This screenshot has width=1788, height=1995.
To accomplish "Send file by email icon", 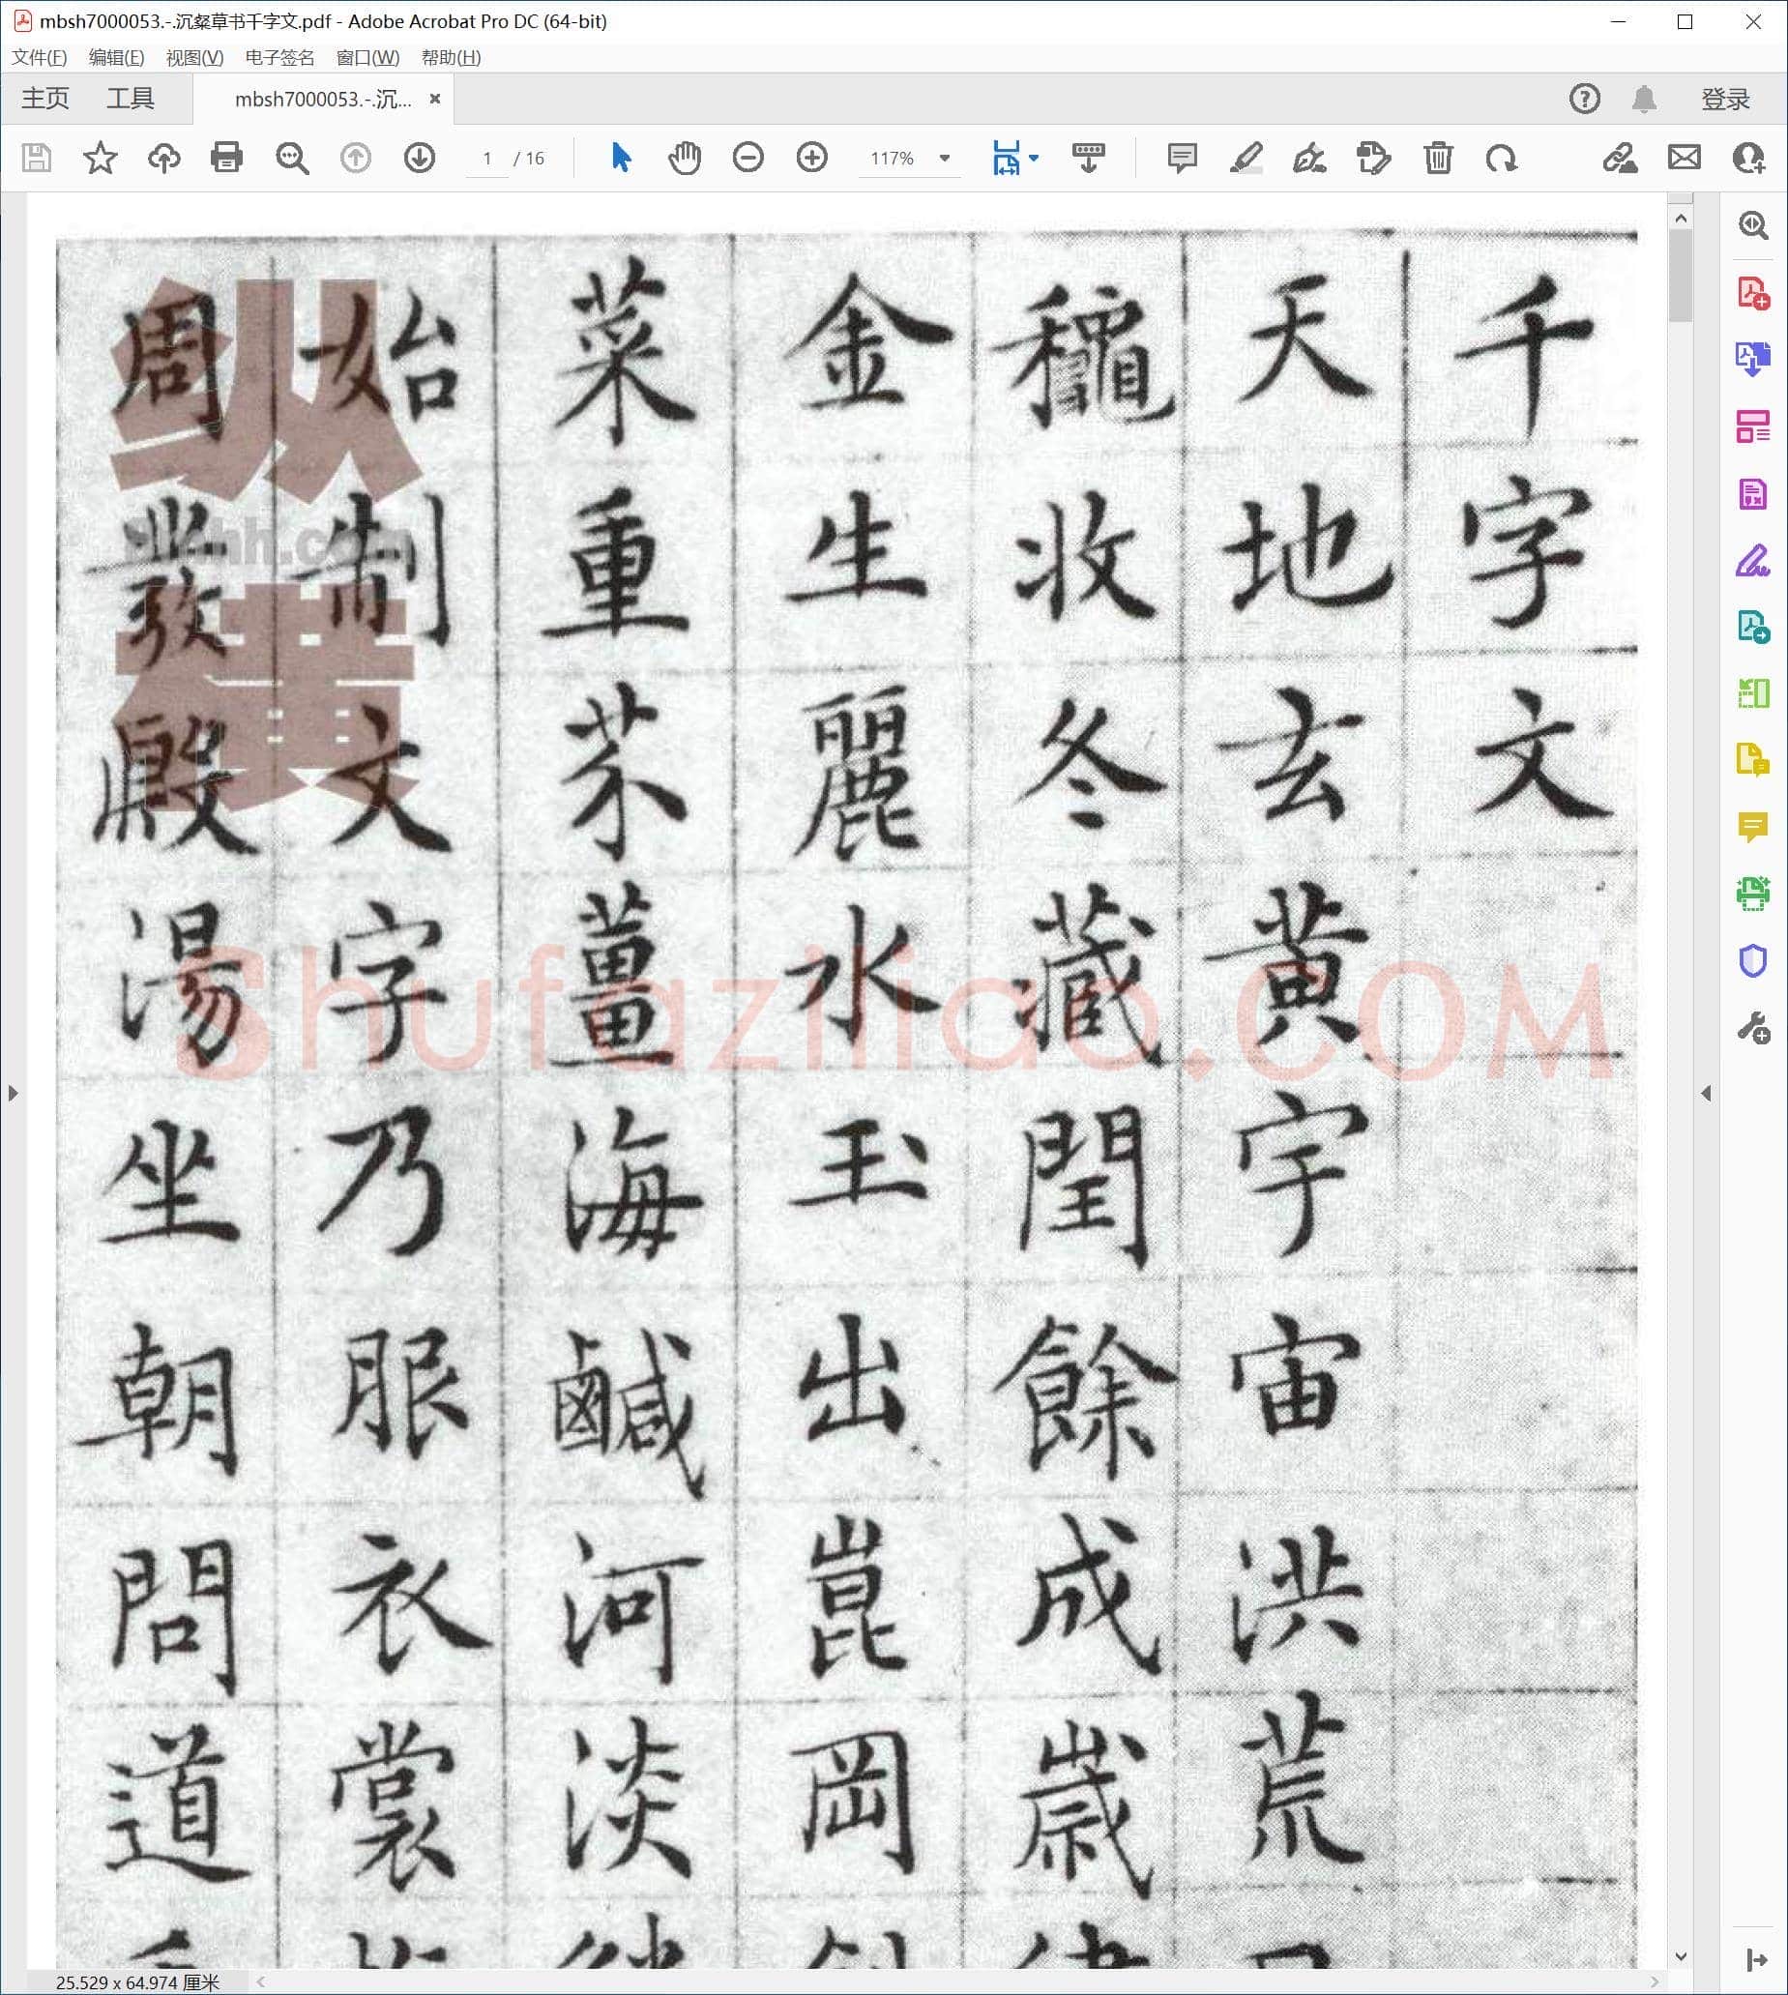I will 1684,159.
